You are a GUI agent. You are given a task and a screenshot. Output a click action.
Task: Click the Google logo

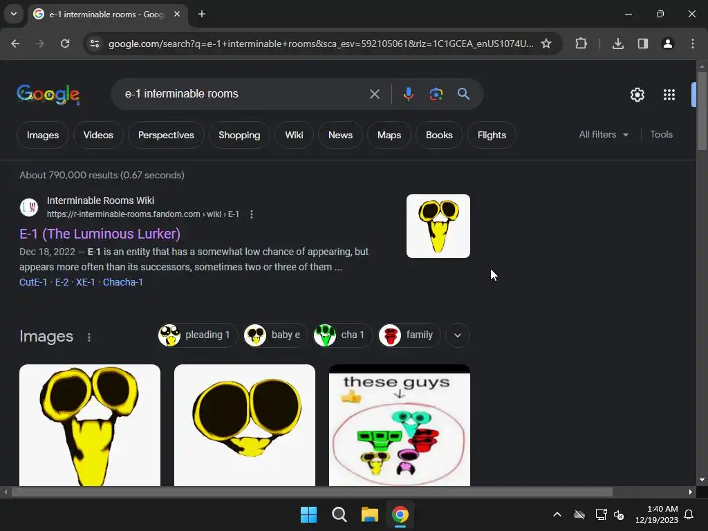click(48, 94)
